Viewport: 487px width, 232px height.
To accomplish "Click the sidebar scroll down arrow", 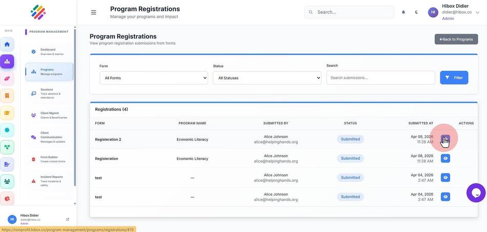I will tap(74, 204).
